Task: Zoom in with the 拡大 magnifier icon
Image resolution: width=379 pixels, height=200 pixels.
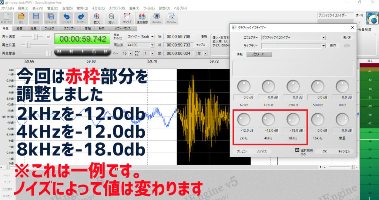Action: point(97,18)
